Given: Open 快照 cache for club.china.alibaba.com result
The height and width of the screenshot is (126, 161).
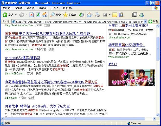Looking at the screenshot, I should point(51,49).
